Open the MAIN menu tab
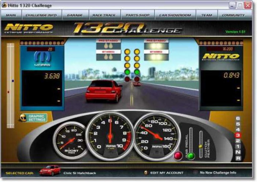Image resolution: width=257 pixels, height=182 pixels. point(11,15)
